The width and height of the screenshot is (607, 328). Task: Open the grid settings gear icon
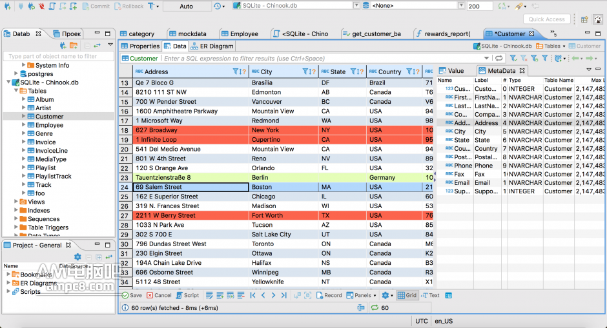click(385, 295)
